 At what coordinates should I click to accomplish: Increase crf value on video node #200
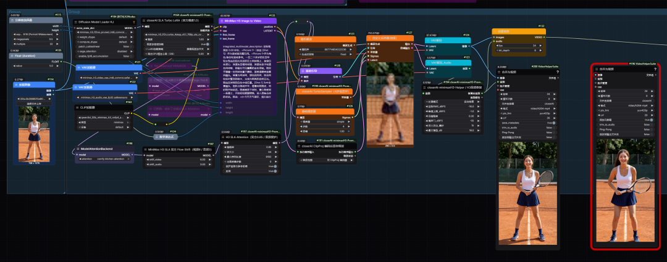[x=554, y=118]
